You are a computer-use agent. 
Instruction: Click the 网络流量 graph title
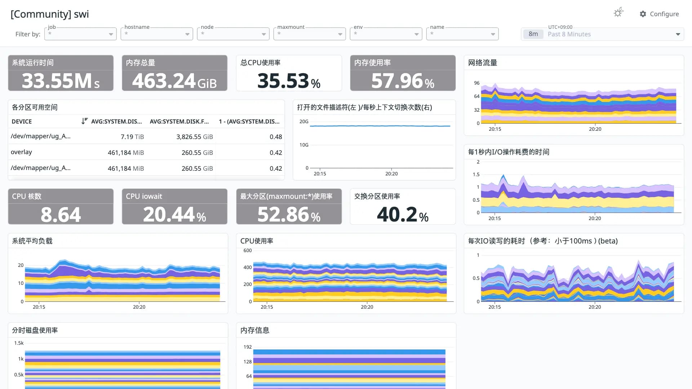(x=483, y=63)
